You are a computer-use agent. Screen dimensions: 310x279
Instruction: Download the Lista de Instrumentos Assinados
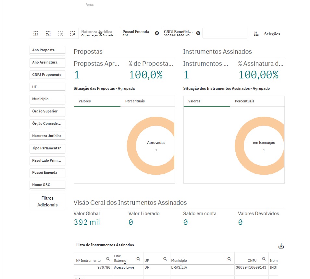click(281, 246)
